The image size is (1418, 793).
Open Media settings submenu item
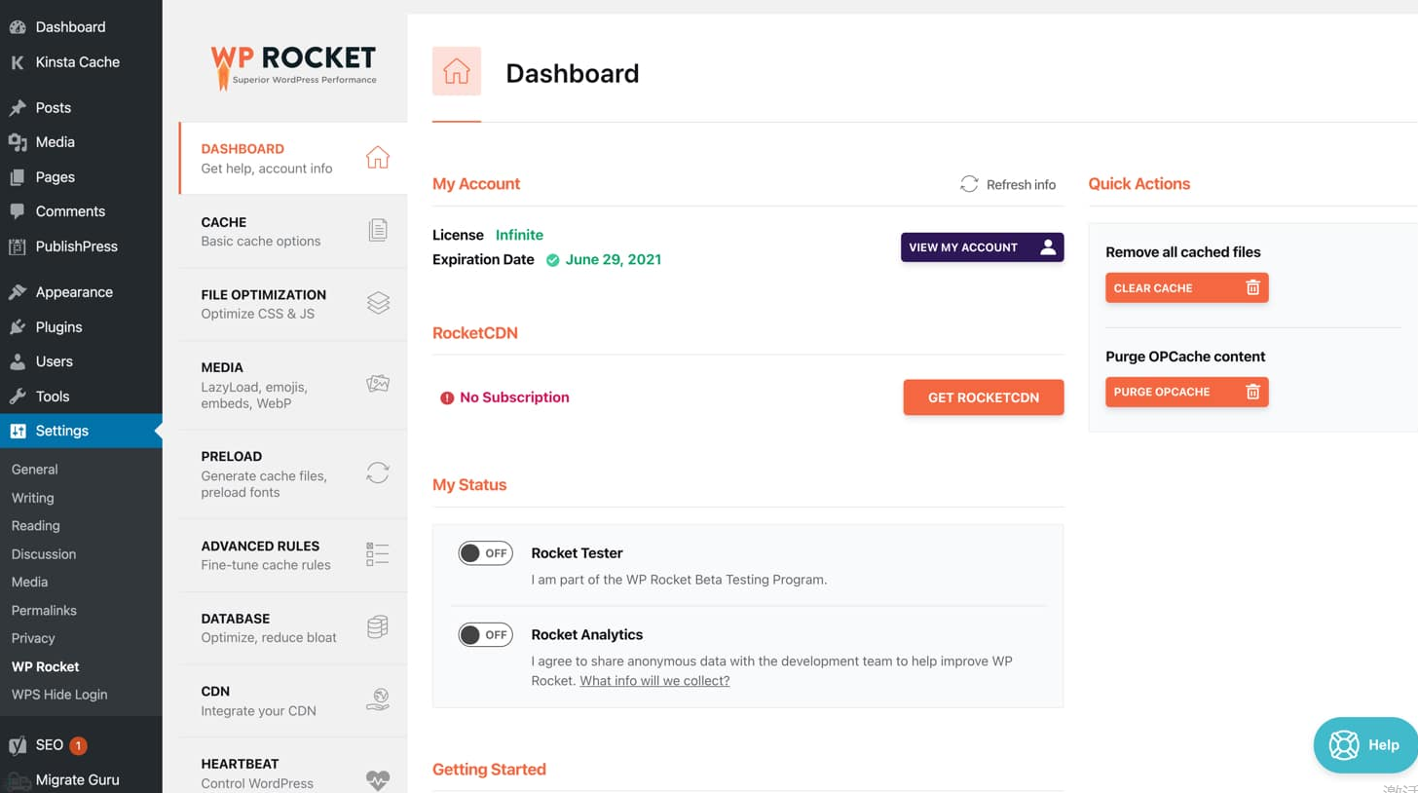tap(29, 583)
